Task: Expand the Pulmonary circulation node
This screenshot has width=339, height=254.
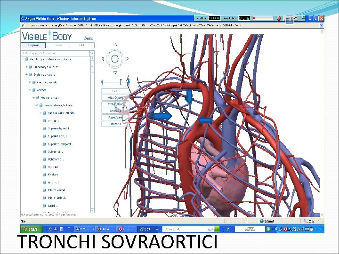Action: click(x=26, y=67)
